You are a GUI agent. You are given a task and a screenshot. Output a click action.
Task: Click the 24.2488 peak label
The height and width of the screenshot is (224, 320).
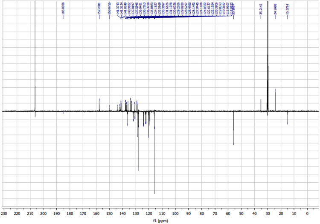pyautogui.click(x=275, y=9)
